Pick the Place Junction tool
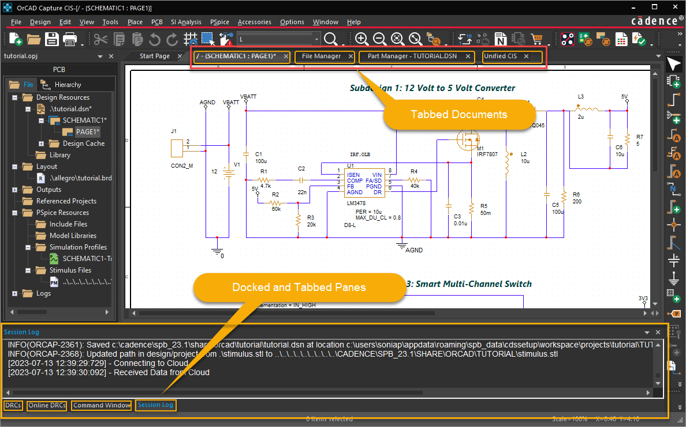Image resolution: width=686 pixels, height=427 pixels. (x=673, y=225)
